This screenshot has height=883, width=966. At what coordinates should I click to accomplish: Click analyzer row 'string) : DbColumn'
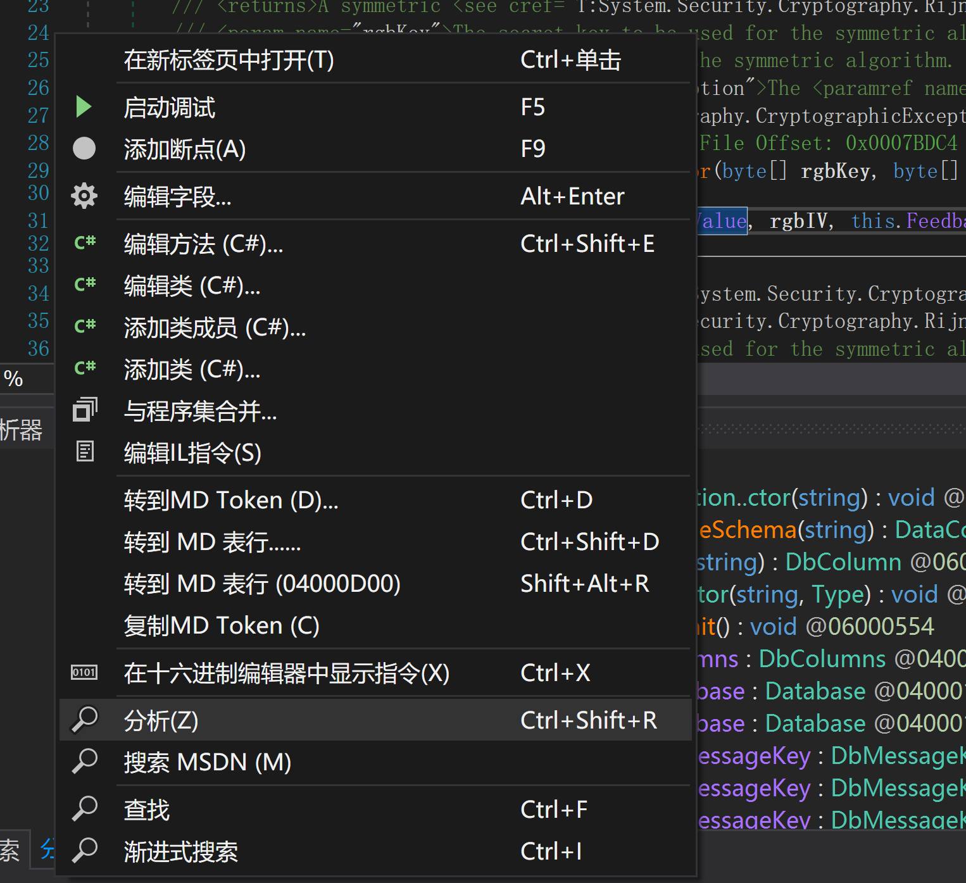(x=832, y=562)
